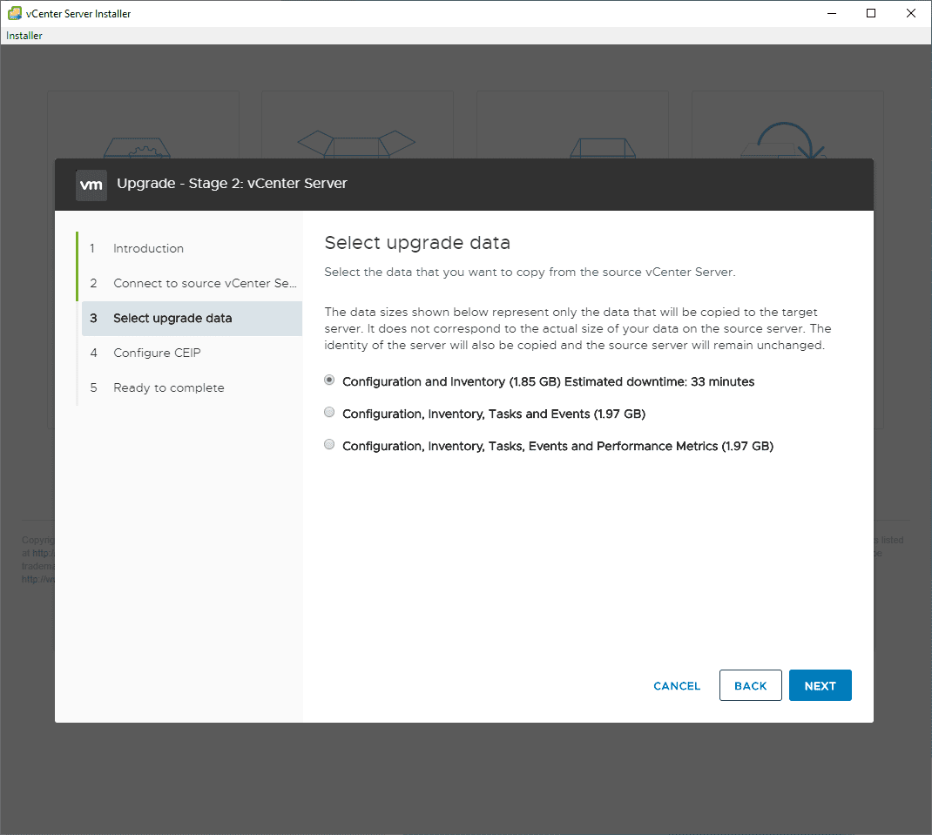Viewport: 932px width, 835px height.
Task: Click the dimmed open-box Upgrade icon behind dialog
Action: pyautogui.click(x=357, y=144)
